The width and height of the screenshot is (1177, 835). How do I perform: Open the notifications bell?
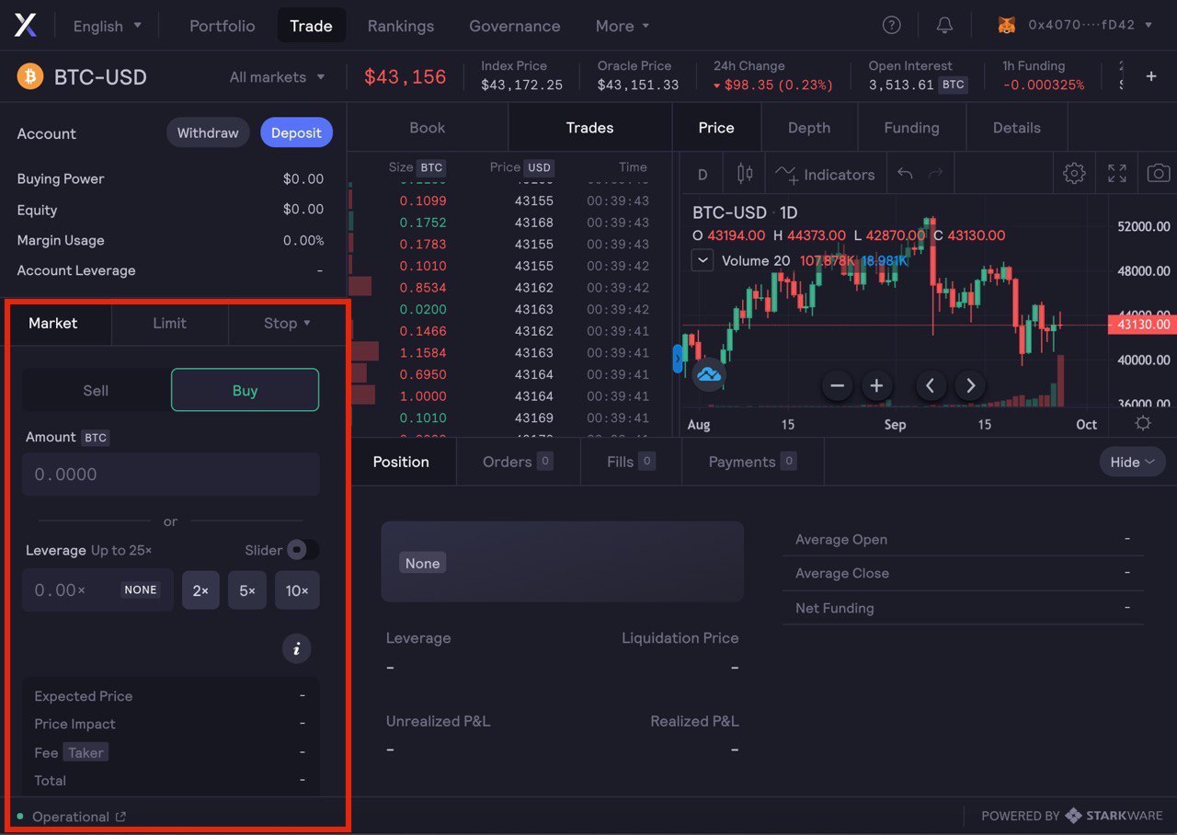click(x=944, y=26)
